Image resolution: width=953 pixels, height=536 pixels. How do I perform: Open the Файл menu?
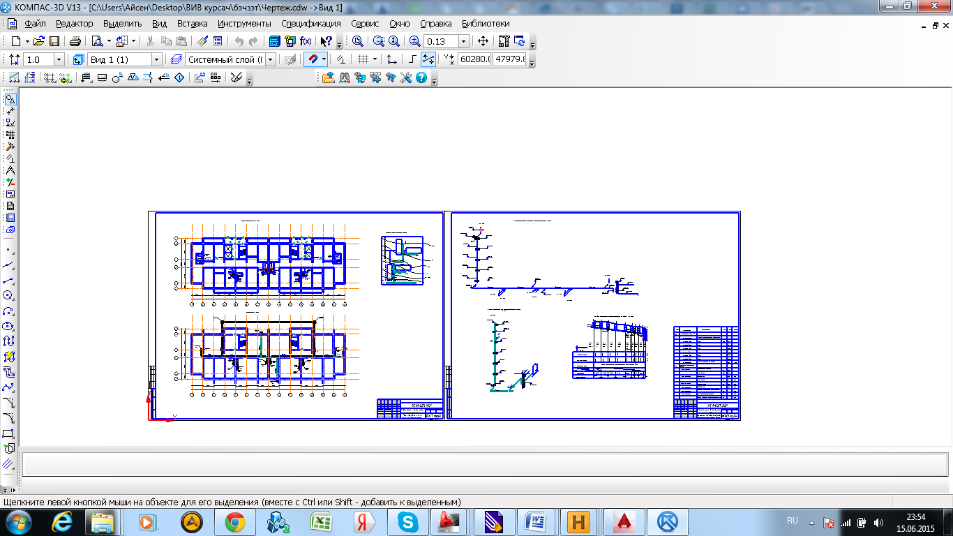[35, 23]
